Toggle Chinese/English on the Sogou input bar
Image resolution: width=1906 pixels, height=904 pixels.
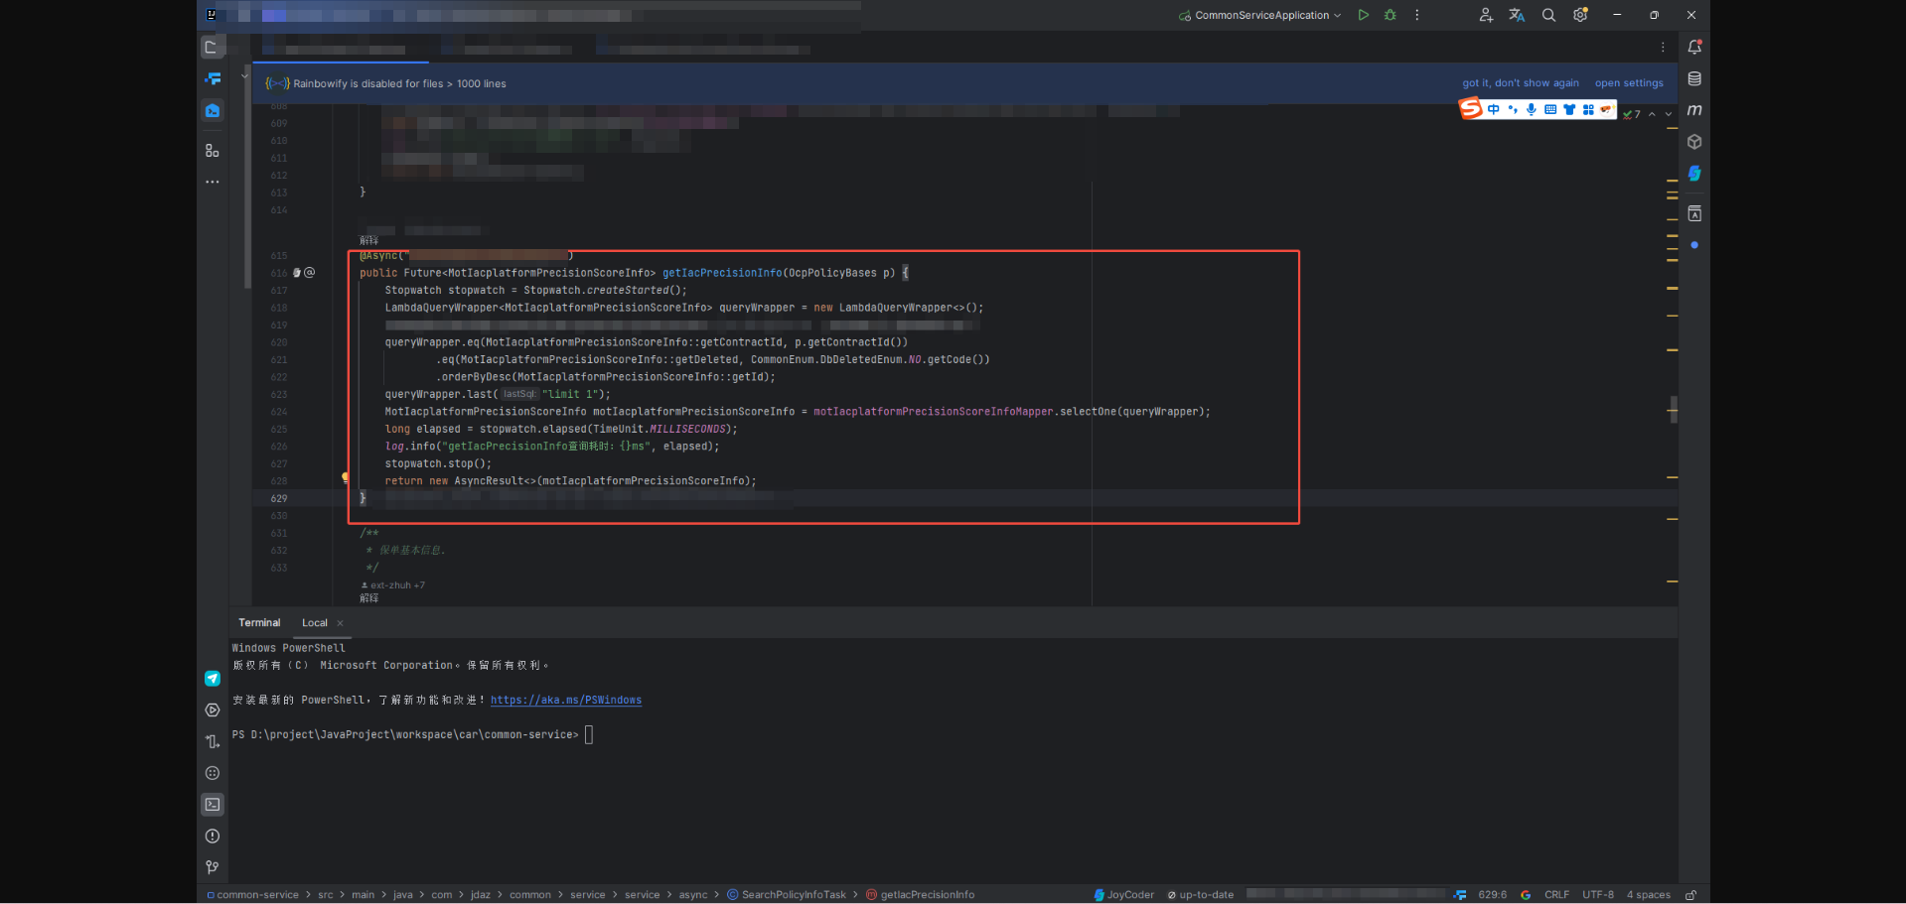[1494, 109]
